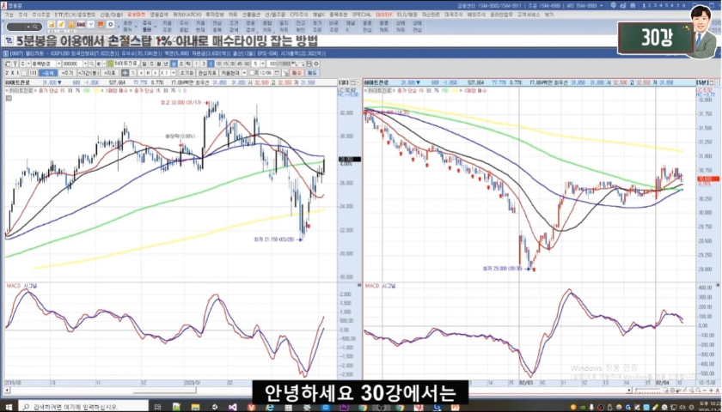Click the Windows Start button
This screenshot has height=412, width=722.
pyautogui.click(x=8, y=406)
